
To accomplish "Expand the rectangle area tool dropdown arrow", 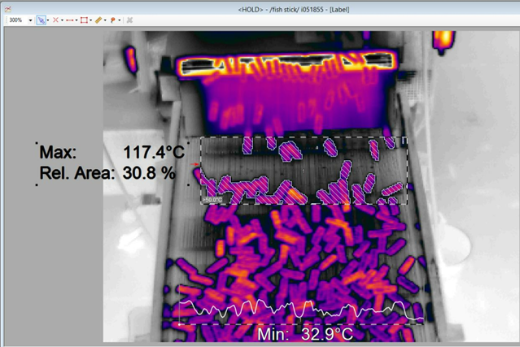I will [90, 20].
